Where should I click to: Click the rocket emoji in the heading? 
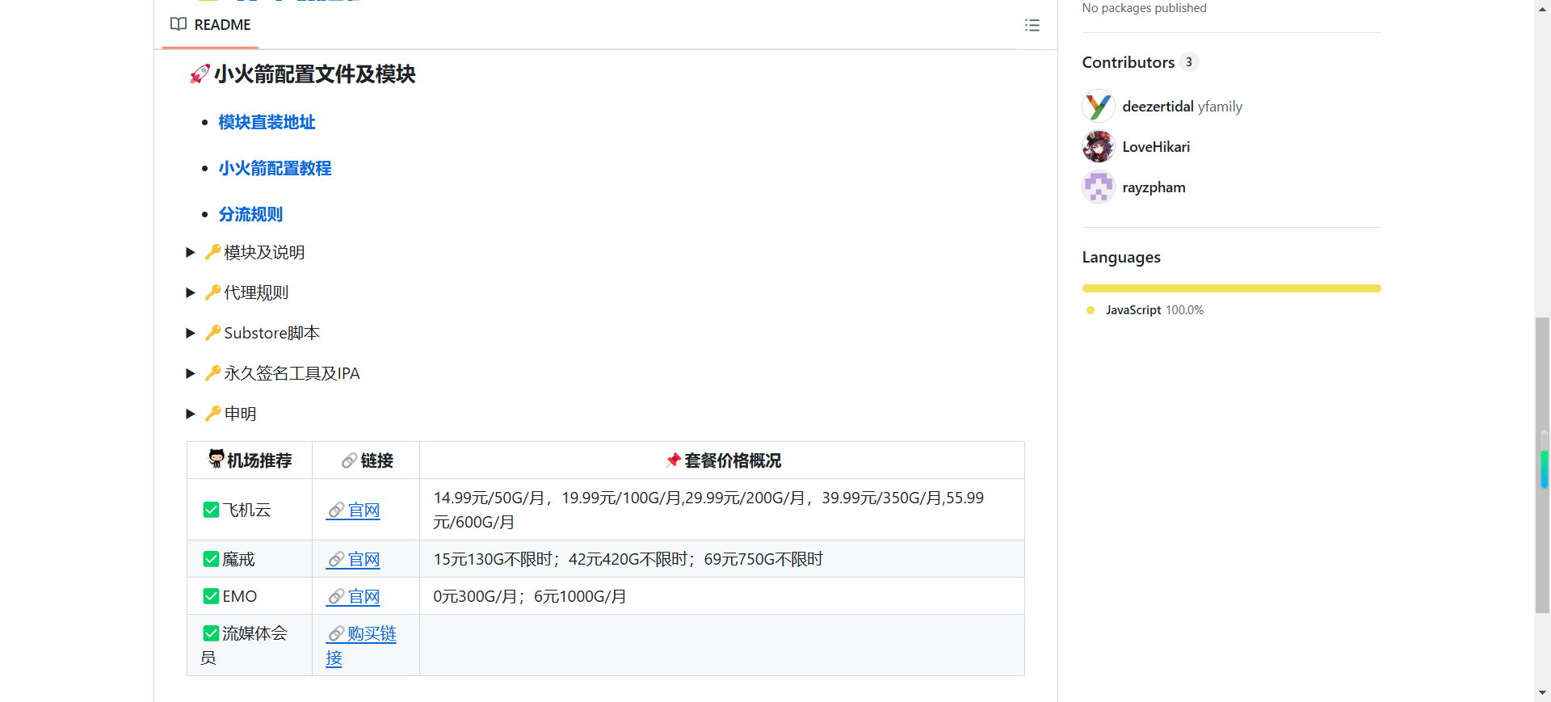click(200, 74)
